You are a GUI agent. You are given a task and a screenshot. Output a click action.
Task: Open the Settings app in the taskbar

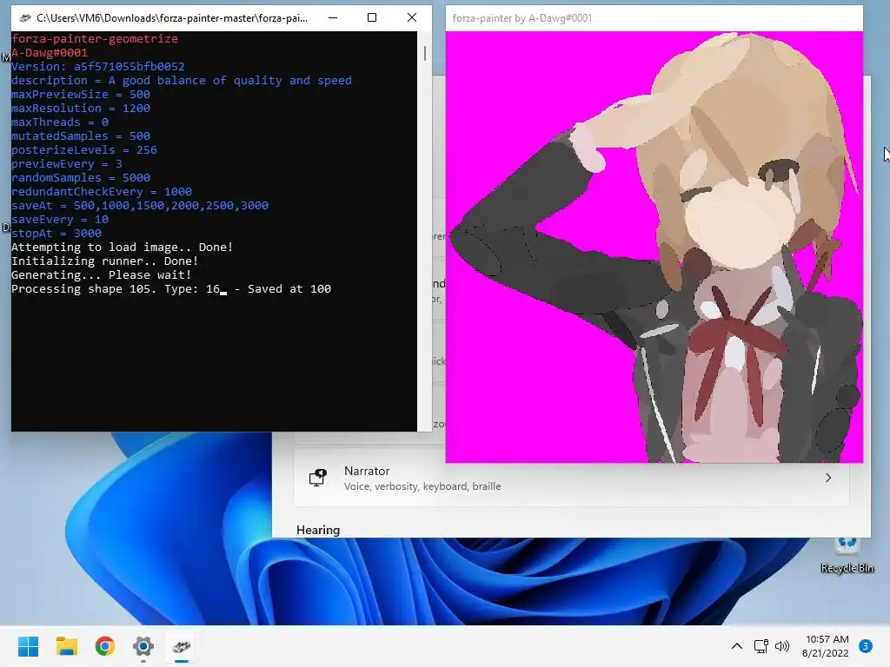coord(143,646)
